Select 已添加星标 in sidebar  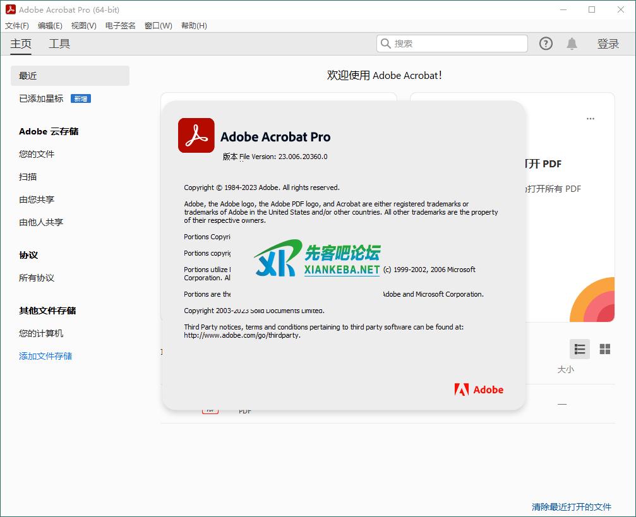[x=41, y=98]
